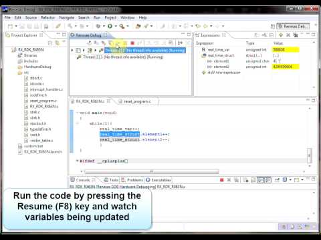
Task: Click the New icon in main toolbar
Action: pyautogui.click(x=10, y=27)
